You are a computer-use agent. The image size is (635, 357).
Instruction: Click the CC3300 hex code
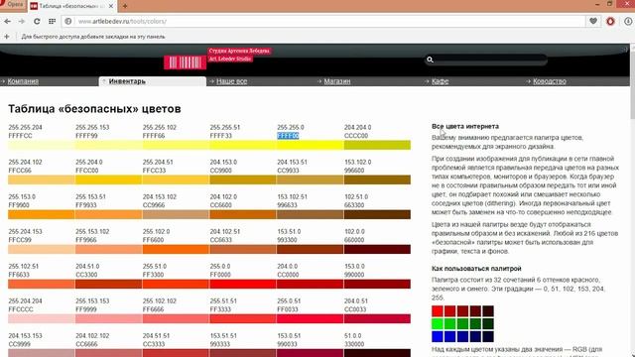(x=87, y=275)
